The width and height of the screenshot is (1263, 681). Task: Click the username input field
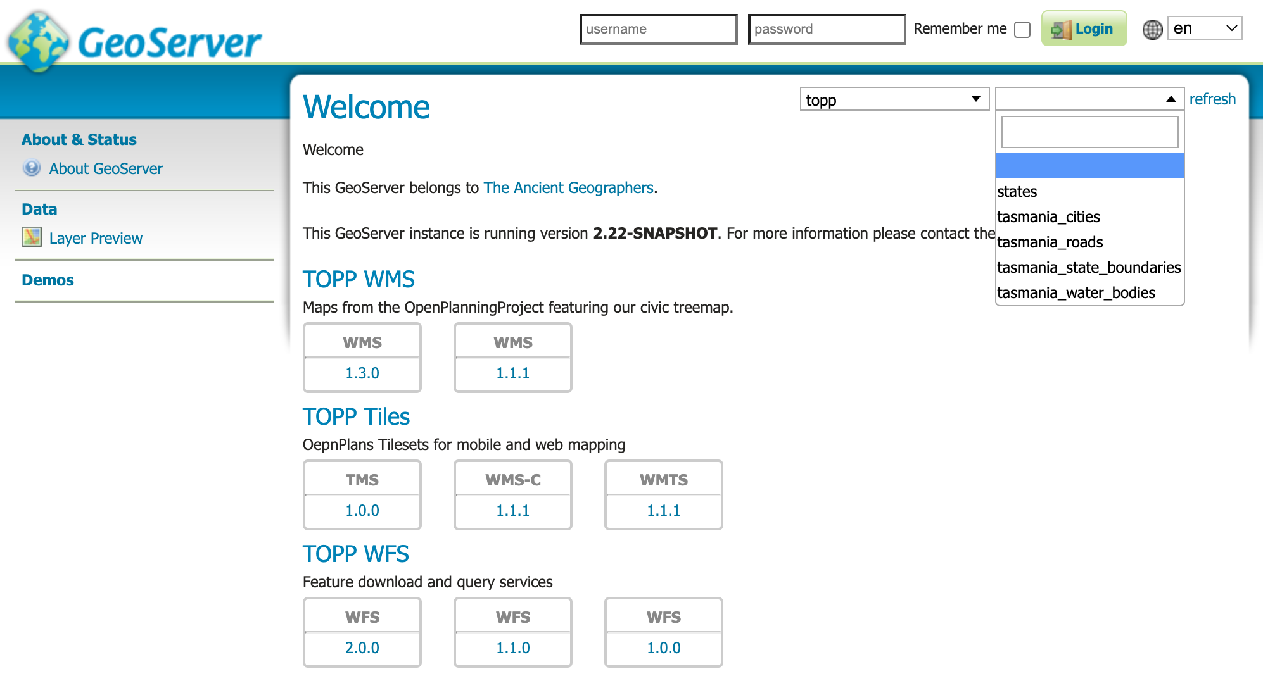[x=658, y=29]
